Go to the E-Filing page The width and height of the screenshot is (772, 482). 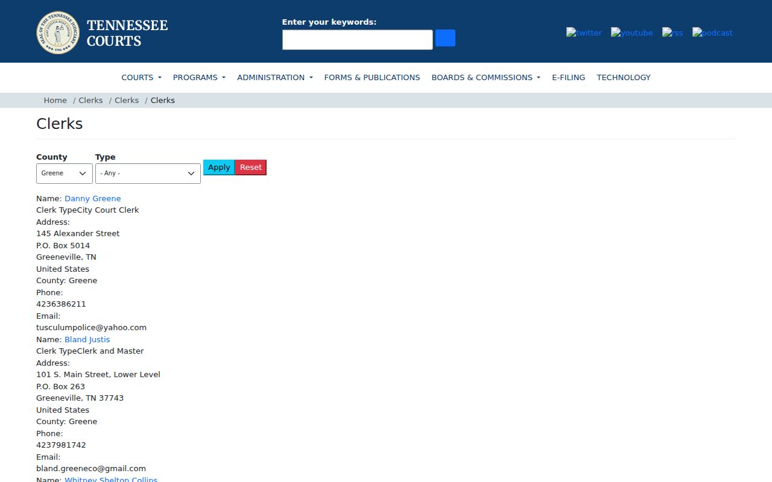point(569,77)
